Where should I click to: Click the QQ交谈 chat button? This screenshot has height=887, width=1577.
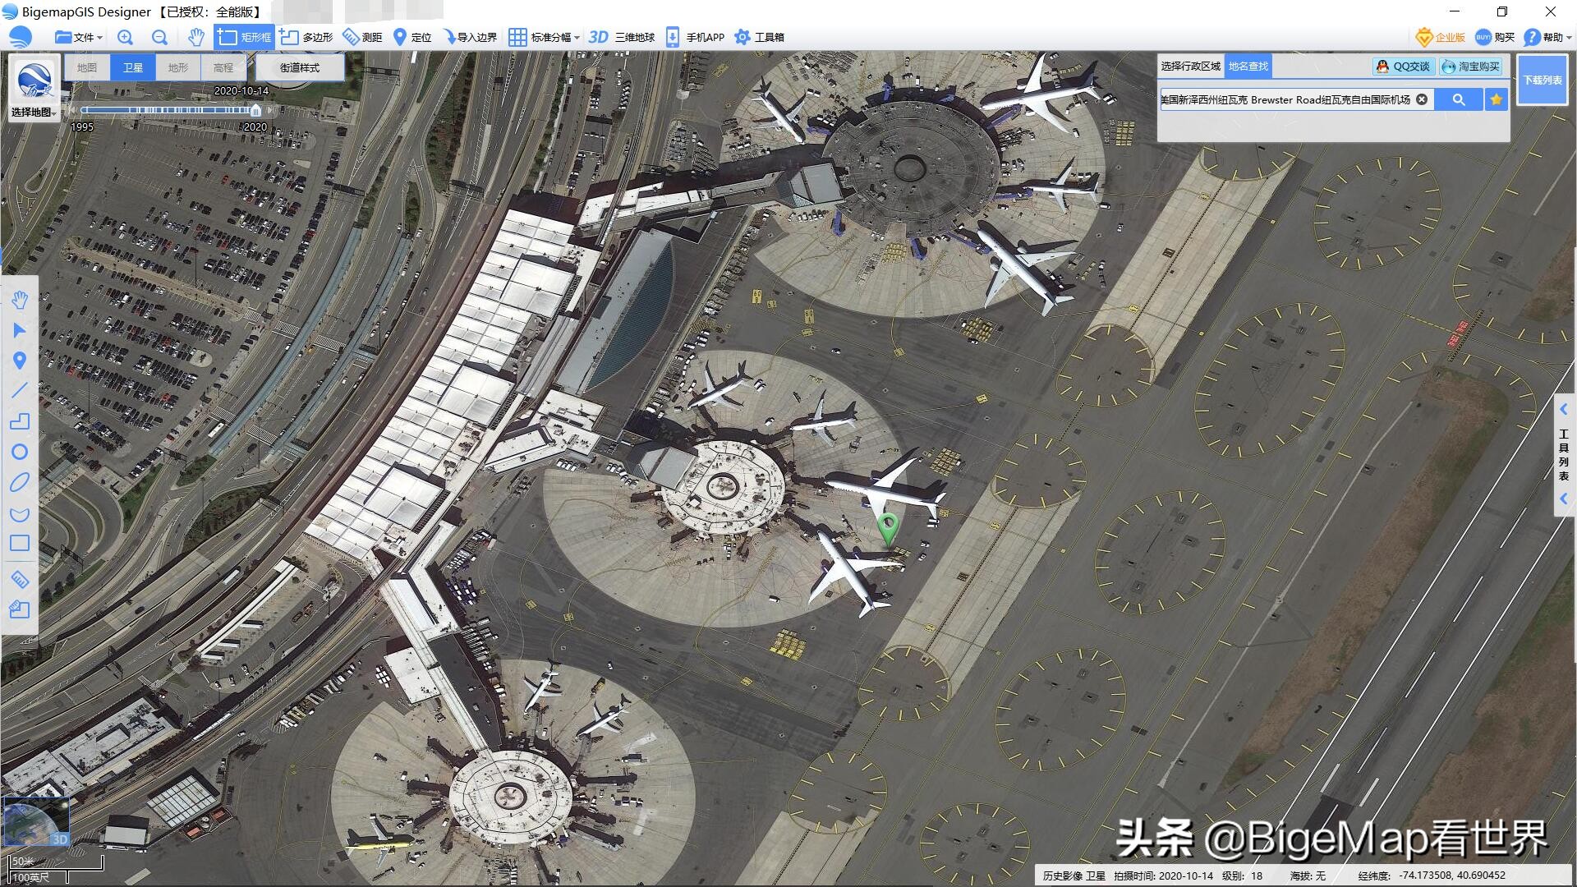click(1404, 67)
